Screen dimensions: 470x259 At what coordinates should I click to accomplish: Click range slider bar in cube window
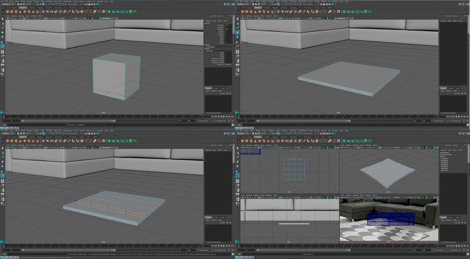point(69,121)
